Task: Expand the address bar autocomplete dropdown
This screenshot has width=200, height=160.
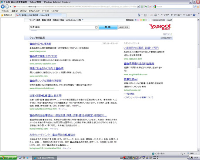Action: click(x=138, y=7)
